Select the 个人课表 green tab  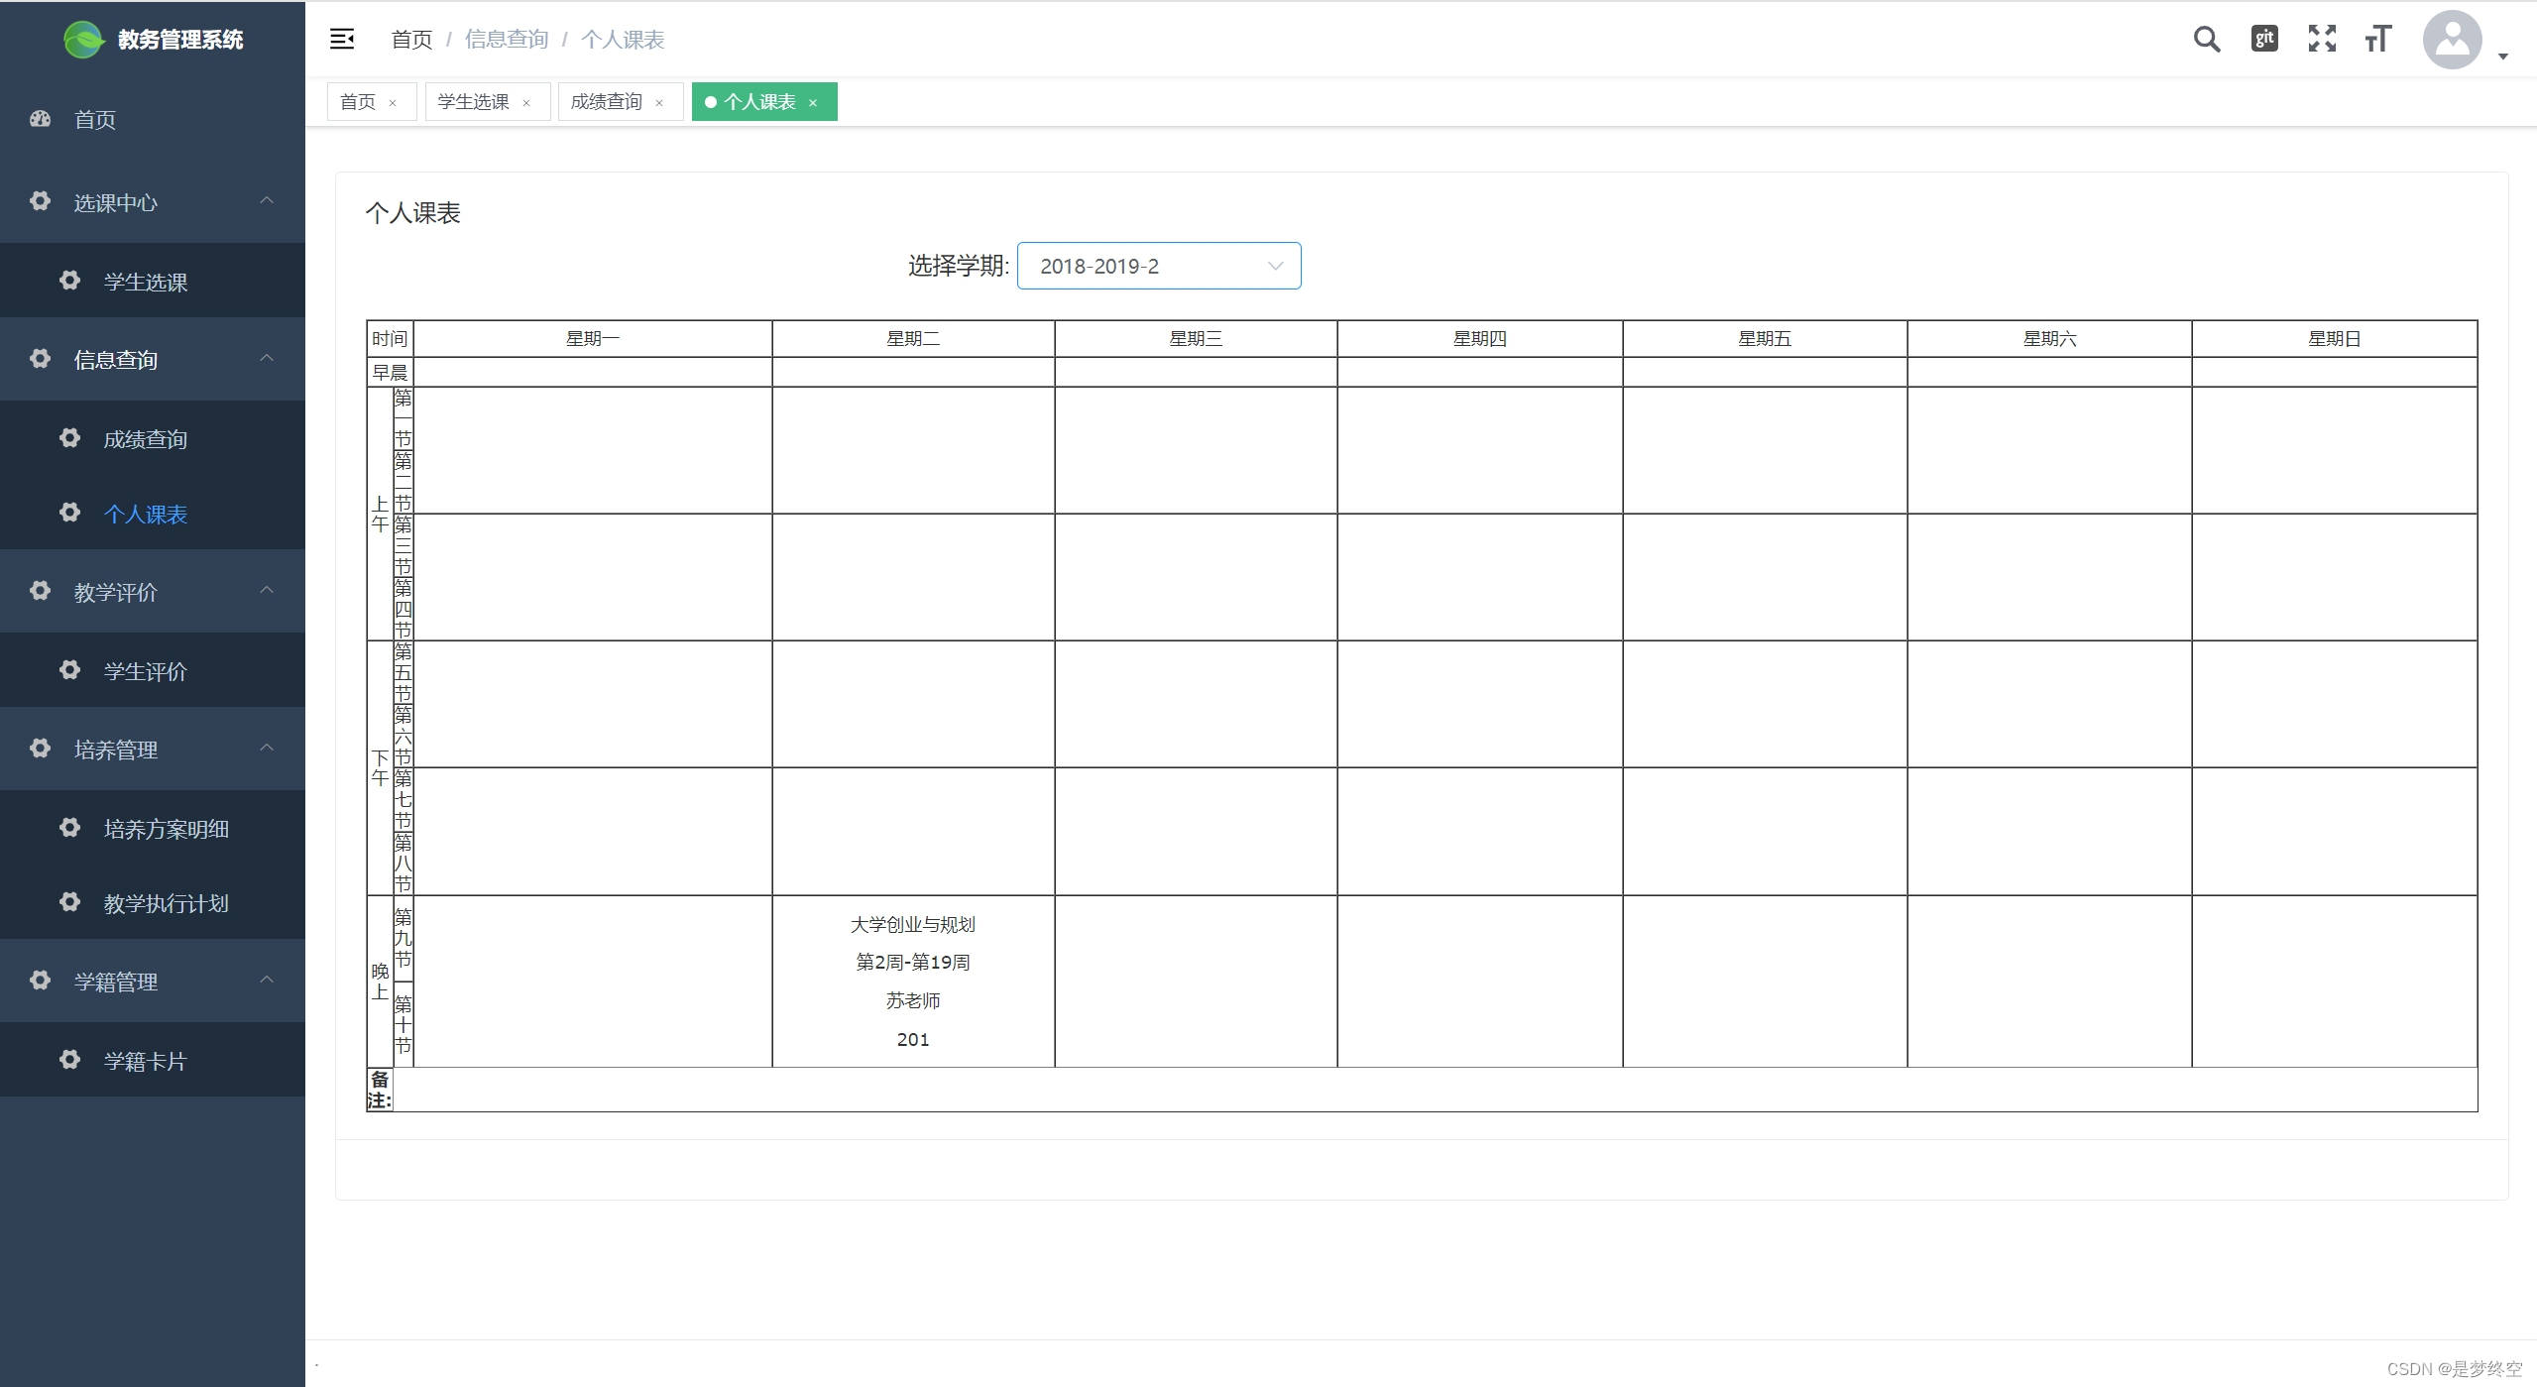(x=764, y=102)
